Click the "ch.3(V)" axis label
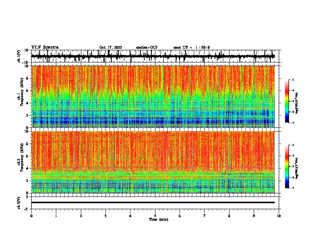This screenshot has height=242, width=314. tap(19, 203)
